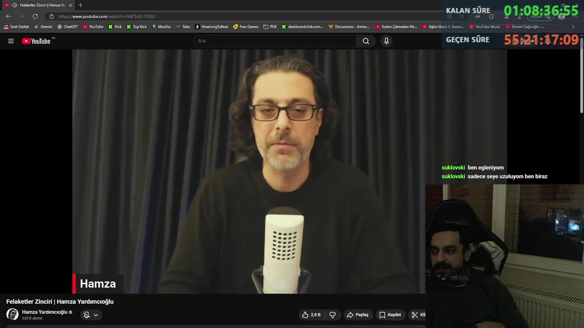Dislike the video with thumbs-down icon
Viewport: 584px width, 328px height.
333,315
